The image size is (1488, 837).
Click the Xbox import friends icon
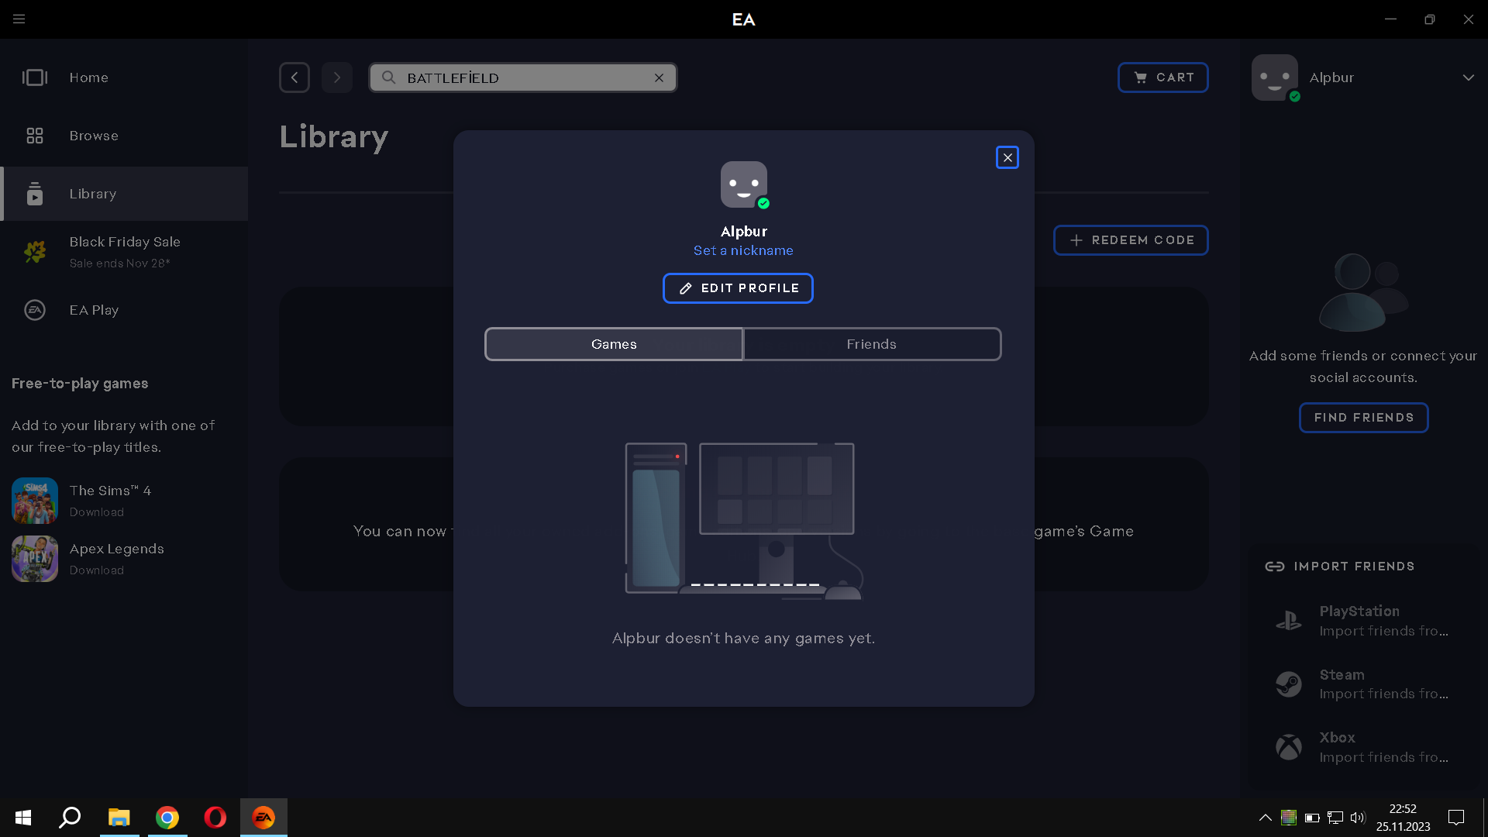click(x=1289, y=747)
